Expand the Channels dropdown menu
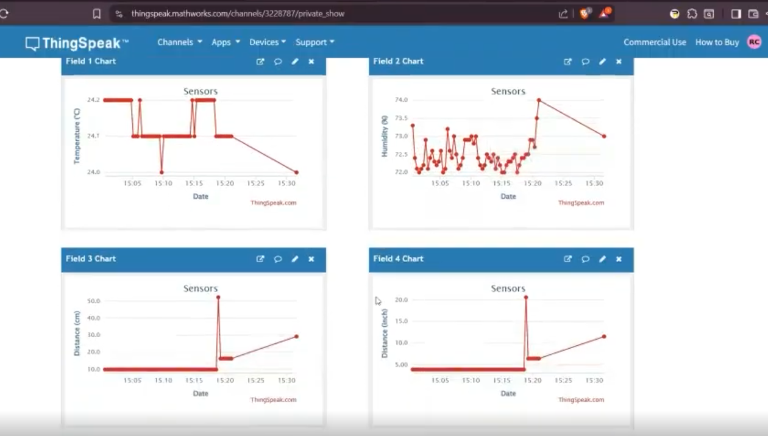The height and width of the screenshot is (436, 768). tap(179, 42)
